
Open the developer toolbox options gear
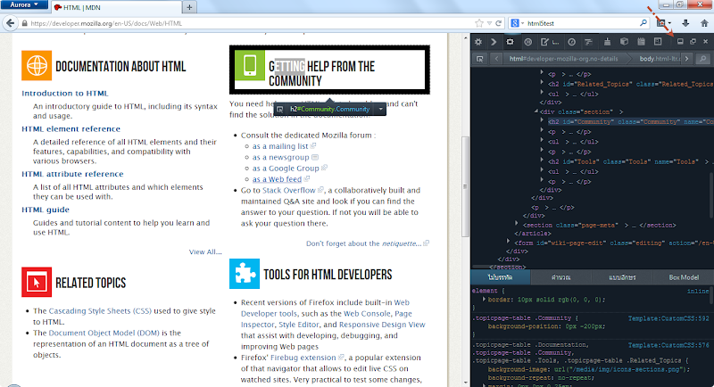478,42
